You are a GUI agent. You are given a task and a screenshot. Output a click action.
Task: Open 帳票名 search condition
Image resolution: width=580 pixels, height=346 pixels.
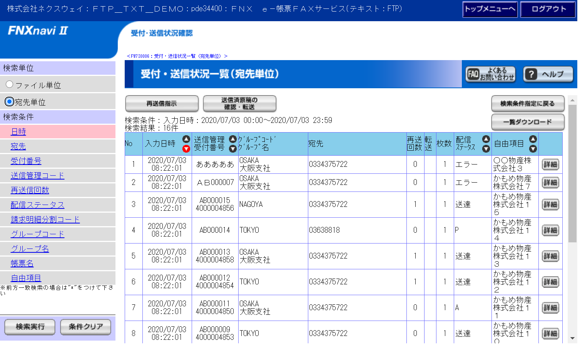(22, 264)
